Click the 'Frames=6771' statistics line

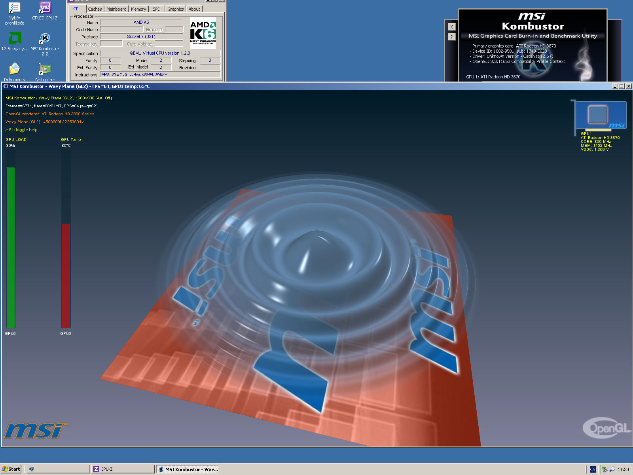click(x=51, y=106)
